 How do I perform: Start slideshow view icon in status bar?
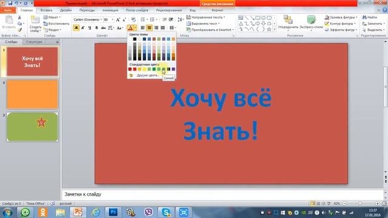pos(329,203)
